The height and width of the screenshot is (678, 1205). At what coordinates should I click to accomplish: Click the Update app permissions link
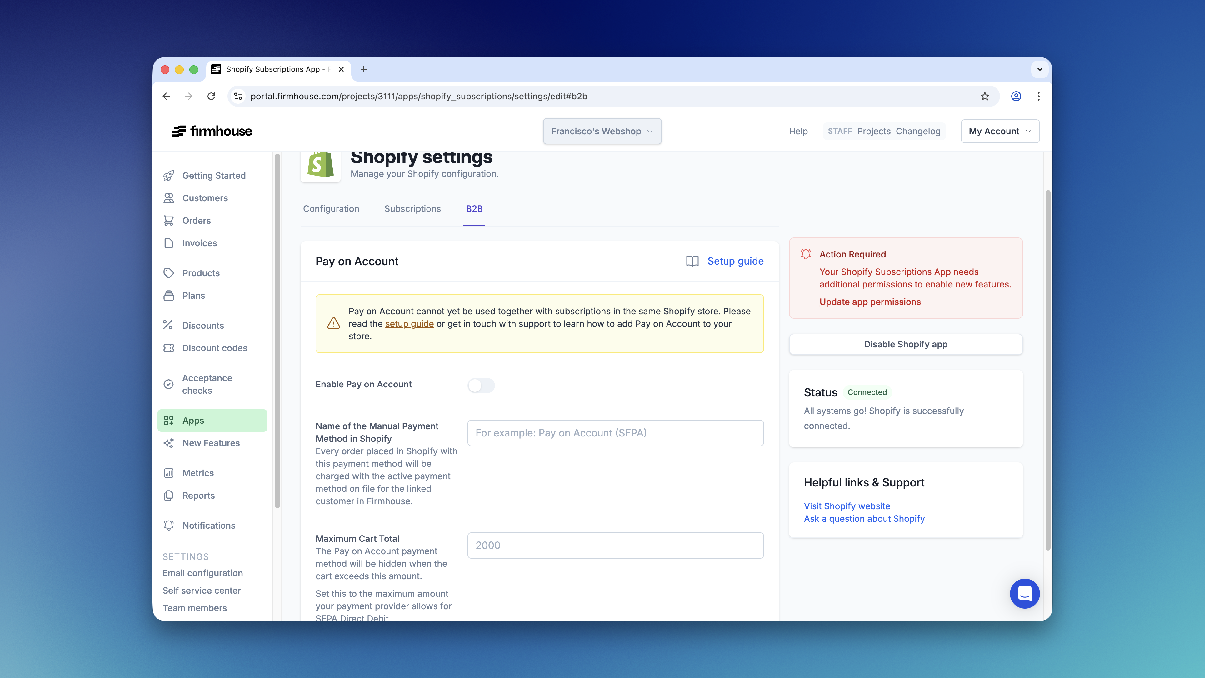[x=870, y=302]
